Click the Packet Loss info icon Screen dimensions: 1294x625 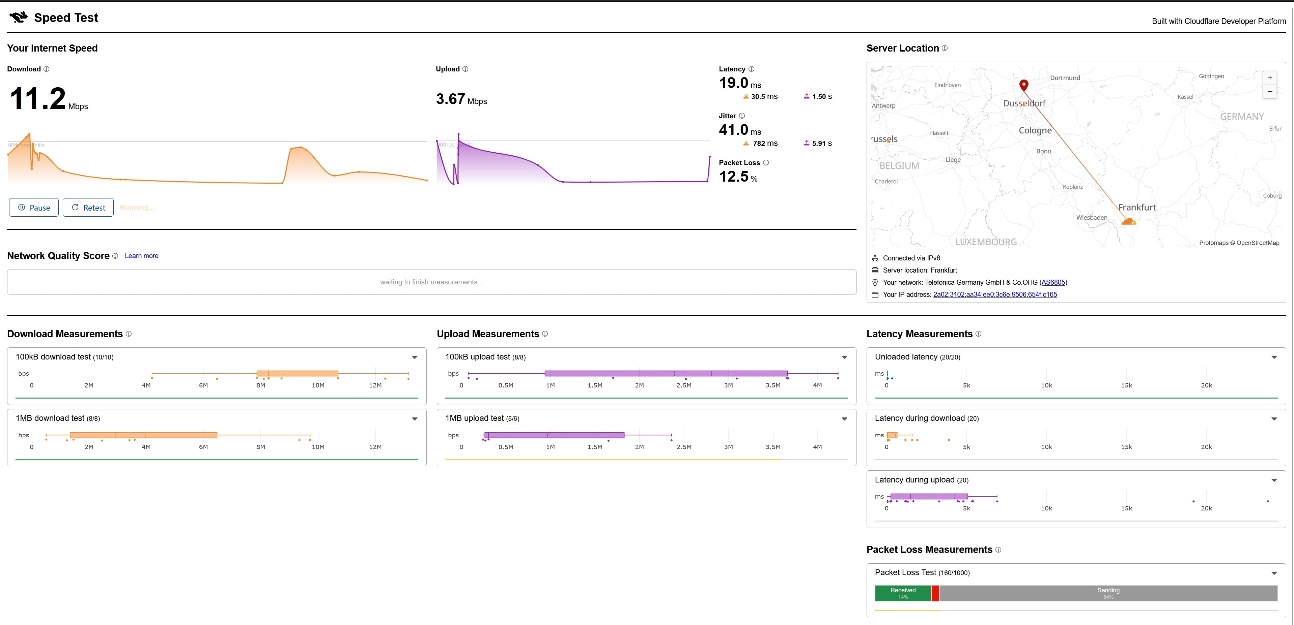pyautogui.click(x=765, y=162)
